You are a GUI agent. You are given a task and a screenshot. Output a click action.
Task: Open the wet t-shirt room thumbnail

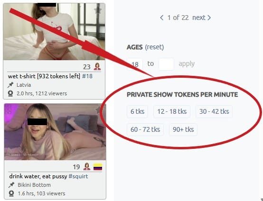pyautogui.click(x=54, y=31)
